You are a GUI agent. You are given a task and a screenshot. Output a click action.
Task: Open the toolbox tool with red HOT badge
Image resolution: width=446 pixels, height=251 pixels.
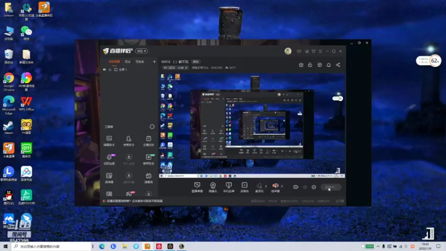[129, 194]
